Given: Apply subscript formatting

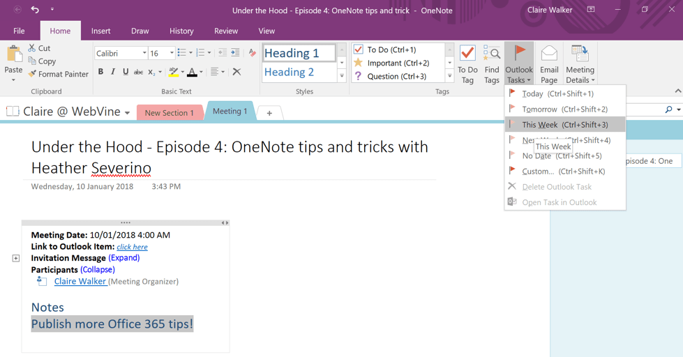Looking at the screenshot, I should 151,72.
